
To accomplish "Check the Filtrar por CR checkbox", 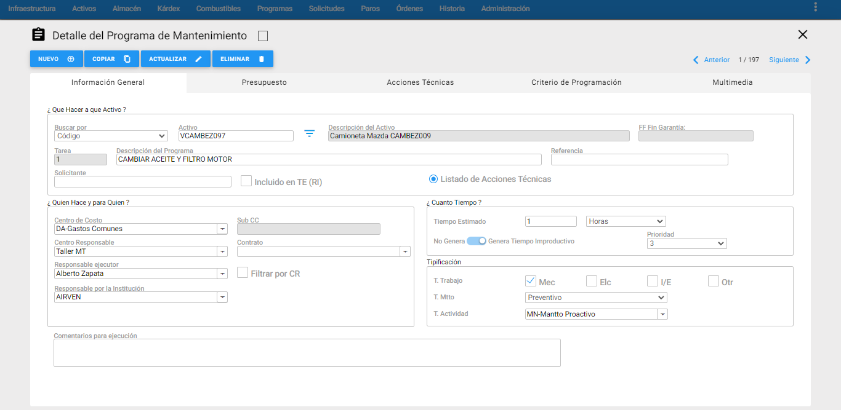I will (243, 272).
